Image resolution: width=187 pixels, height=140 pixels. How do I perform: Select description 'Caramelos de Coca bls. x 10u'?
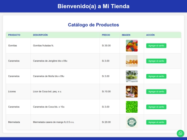[x=49, y=107]
